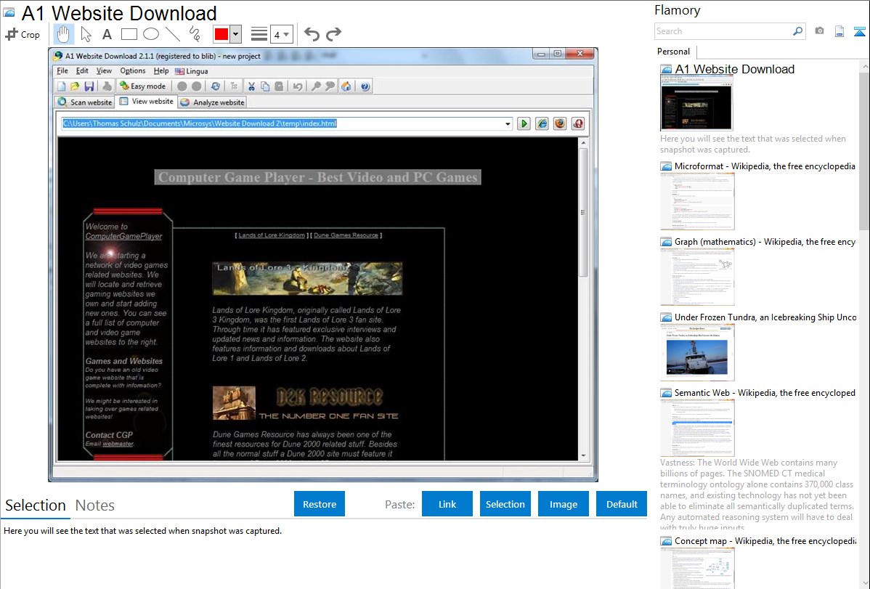Click the line style icon
The image size is (870, 589).
point(259,34)
